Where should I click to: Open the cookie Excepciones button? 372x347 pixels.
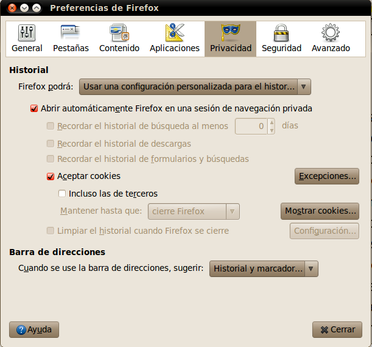327,176
